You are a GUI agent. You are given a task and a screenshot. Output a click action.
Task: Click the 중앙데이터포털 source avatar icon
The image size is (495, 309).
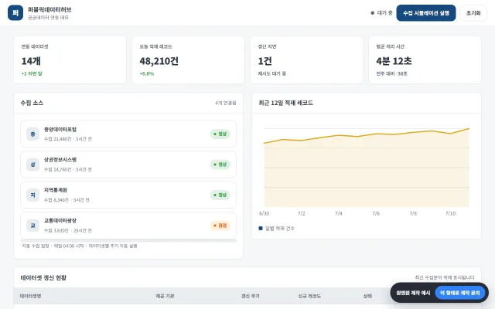coord(32,134)
